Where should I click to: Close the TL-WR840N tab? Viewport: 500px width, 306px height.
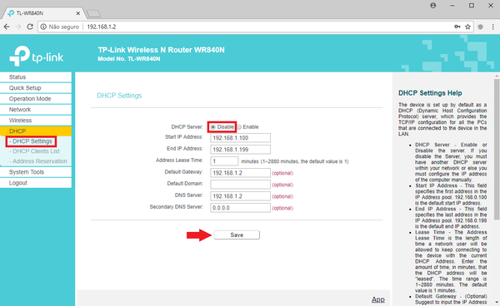pyautogui.click(x=78, y=13)
